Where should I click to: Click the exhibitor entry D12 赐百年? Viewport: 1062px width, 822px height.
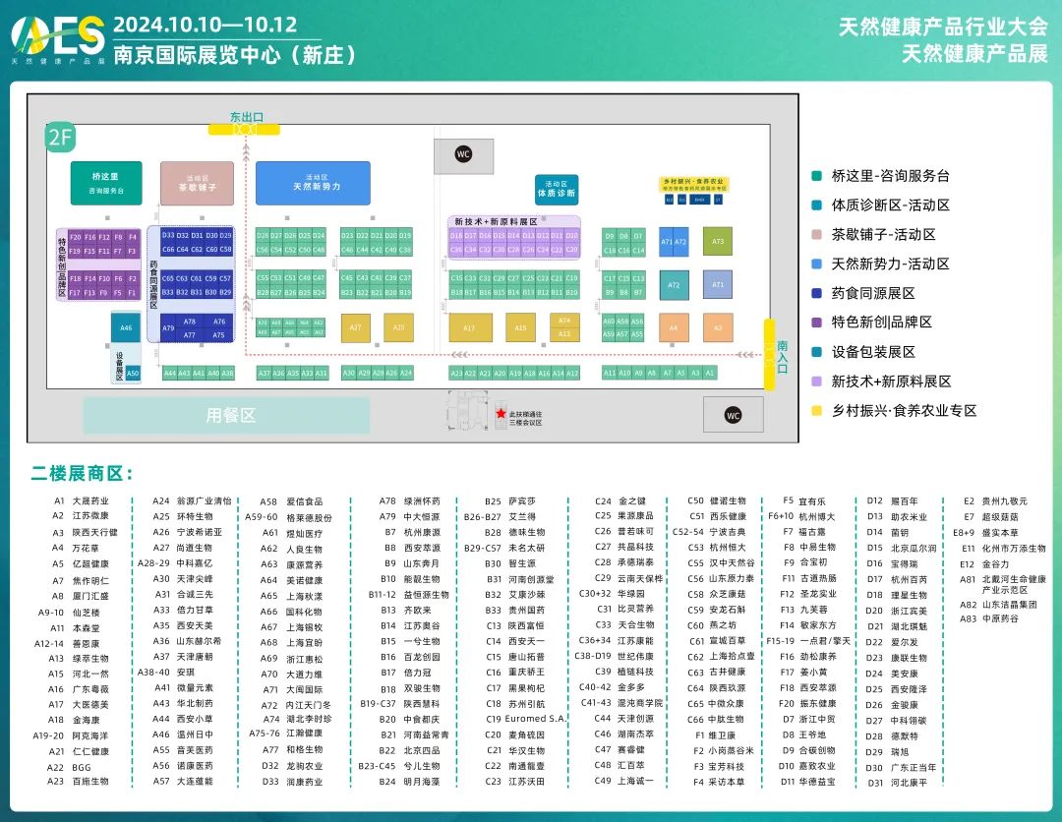pyautogui.click(x=893, y=501)
